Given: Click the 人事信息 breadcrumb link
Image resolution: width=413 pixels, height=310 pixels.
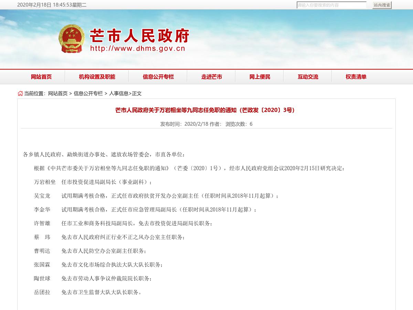Looking at the screenshot, I should (118, 93).
